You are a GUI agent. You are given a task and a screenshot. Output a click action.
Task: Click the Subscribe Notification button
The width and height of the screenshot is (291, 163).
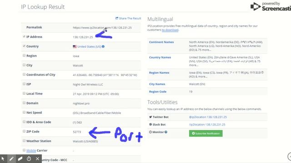point(206,133)
